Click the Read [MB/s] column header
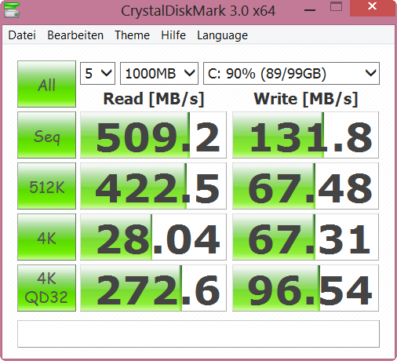Viewport: 397px width, 361px height. coord(154,99)
